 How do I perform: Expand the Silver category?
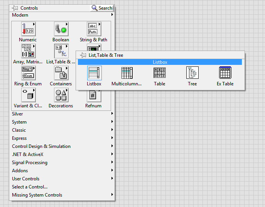(62, 114)
